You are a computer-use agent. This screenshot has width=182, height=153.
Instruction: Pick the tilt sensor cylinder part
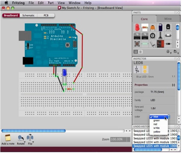tap(153, 44)
